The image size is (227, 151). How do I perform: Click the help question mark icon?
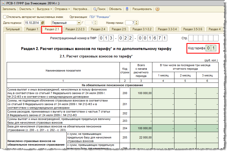pos(157,9)
